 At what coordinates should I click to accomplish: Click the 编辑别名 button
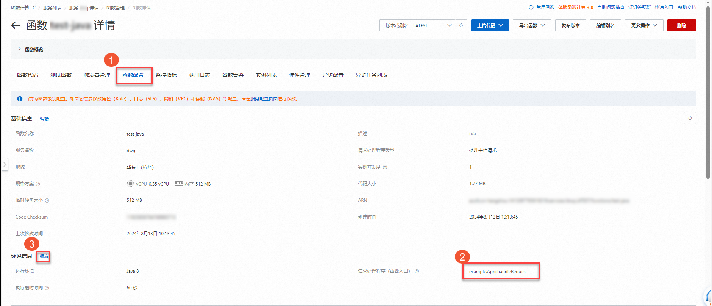605,25
